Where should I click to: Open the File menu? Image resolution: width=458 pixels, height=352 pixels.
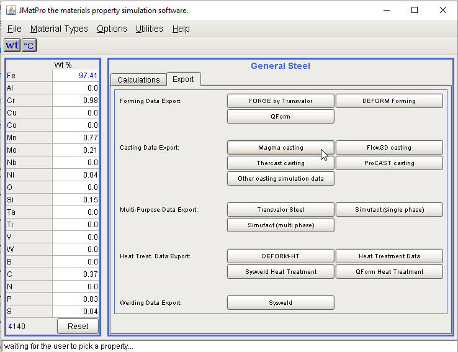[x=14, y=29]
